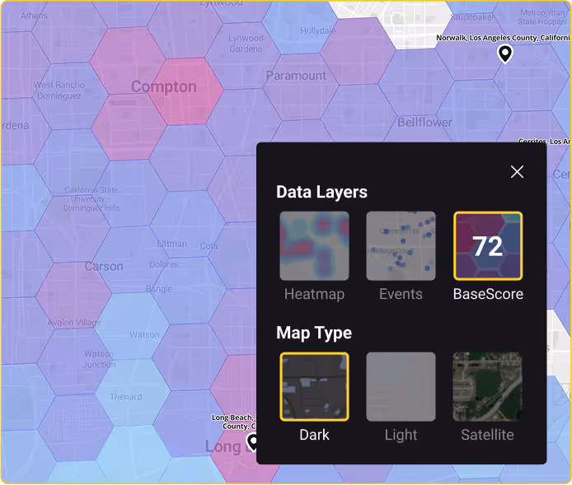Toggle the BaseScore 72 layer tile
Screen dimensions: 572x485
(488, 246)
